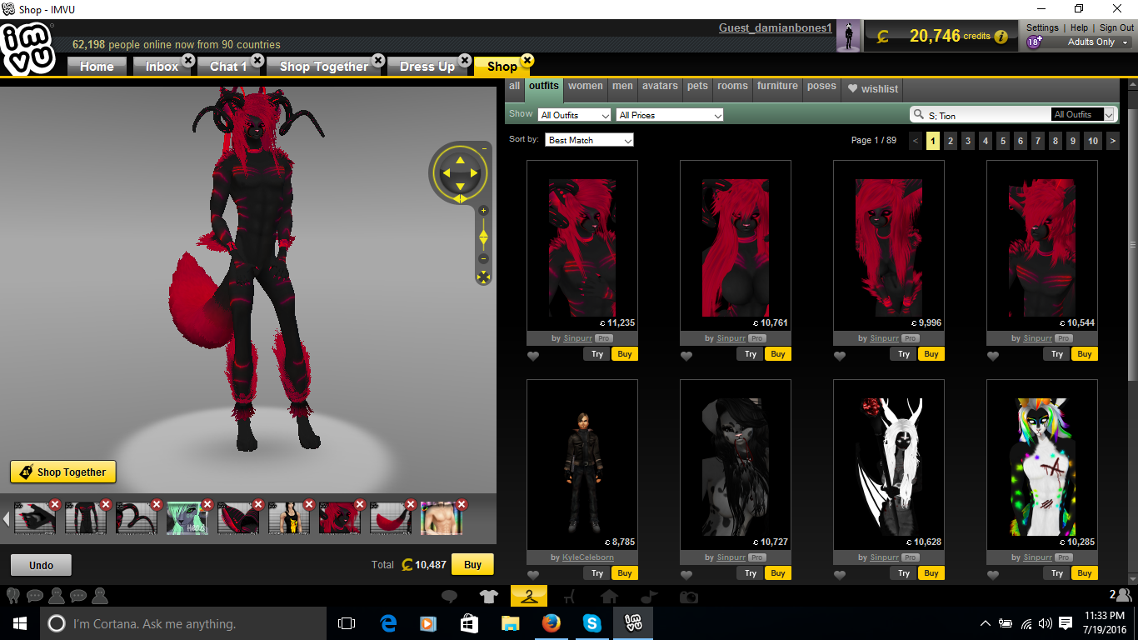Screen dimensions: 1138x640
Task: Remove the green-haired head item from outfit
Action: pyautogui.click(x=207, y=504)
